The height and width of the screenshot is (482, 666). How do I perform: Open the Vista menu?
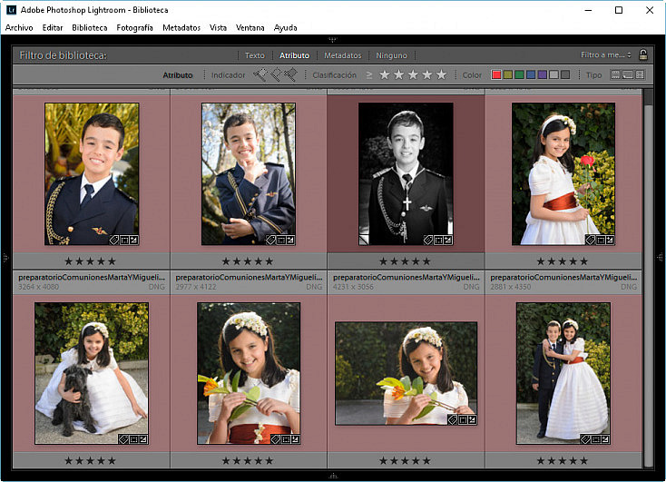pyautogui.click(x=218, y=27)
